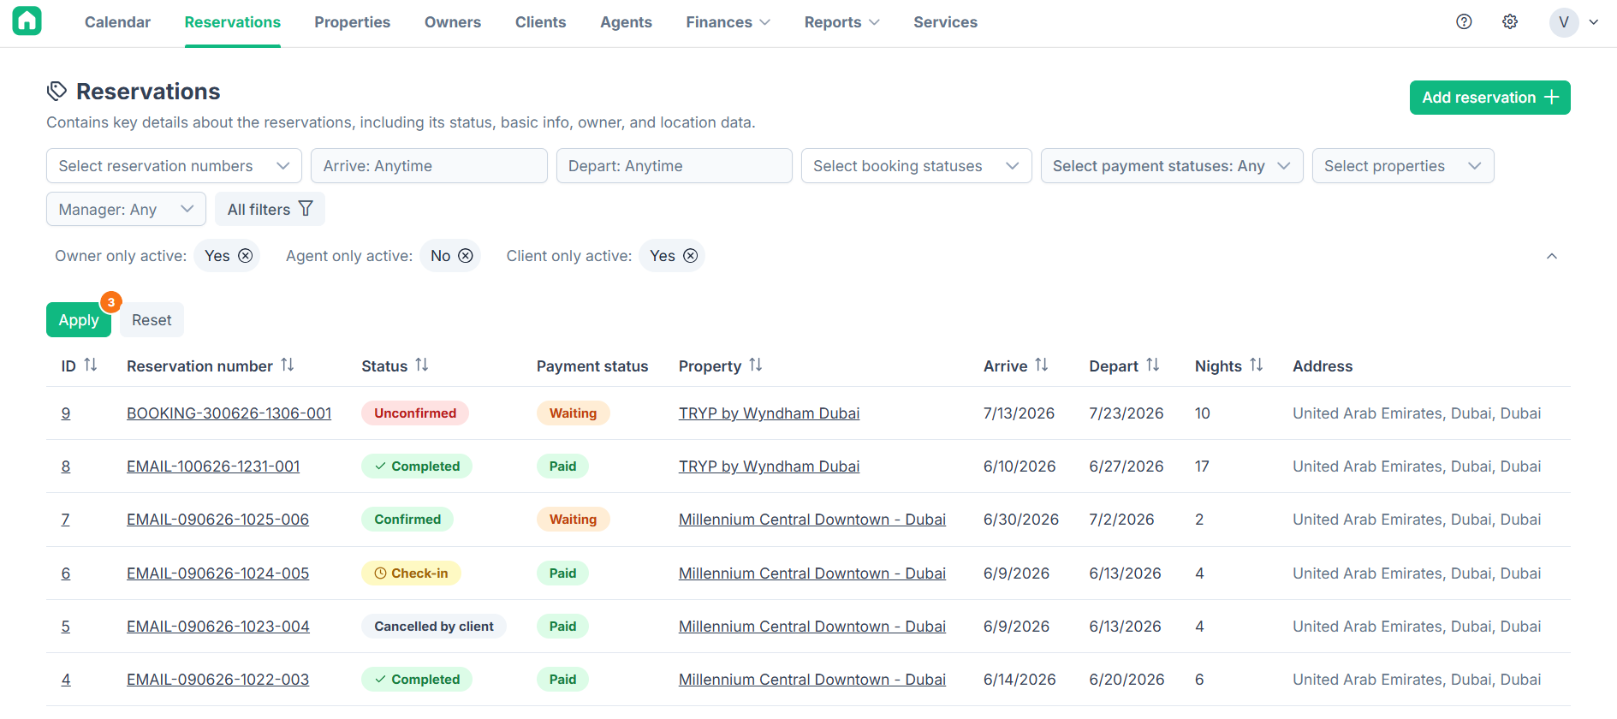Remove the Owner only active filter

[x=246, y=256]
